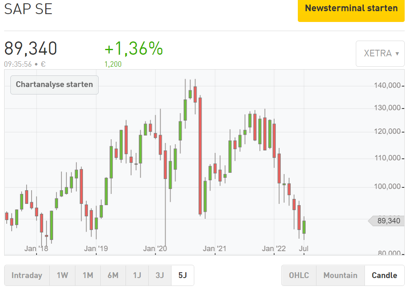
Task: Click the 120,000 price axis label
Action: (387, 131)
